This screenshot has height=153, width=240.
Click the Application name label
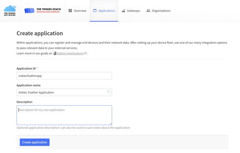(x=28, y=85)
